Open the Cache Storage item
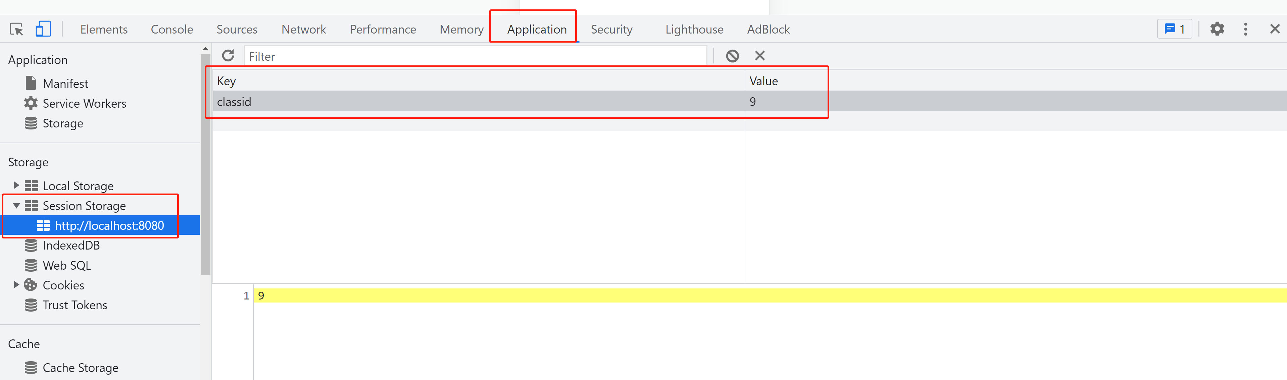The image size is (1287, 380). click(x=80, y=368)
